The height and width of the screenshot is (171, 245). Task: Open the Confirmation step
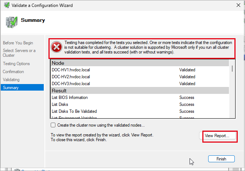point(13,72)
